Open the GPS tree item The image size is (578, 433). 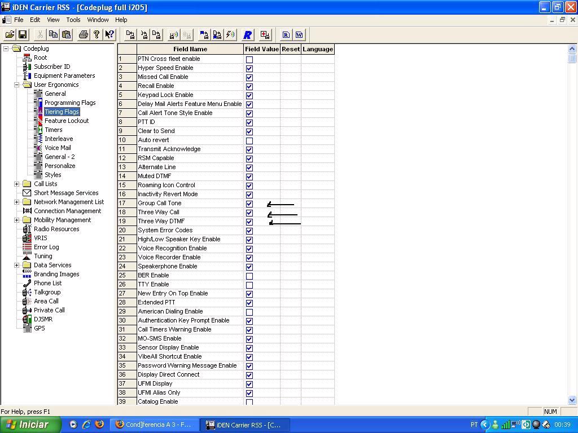(40, 328)
